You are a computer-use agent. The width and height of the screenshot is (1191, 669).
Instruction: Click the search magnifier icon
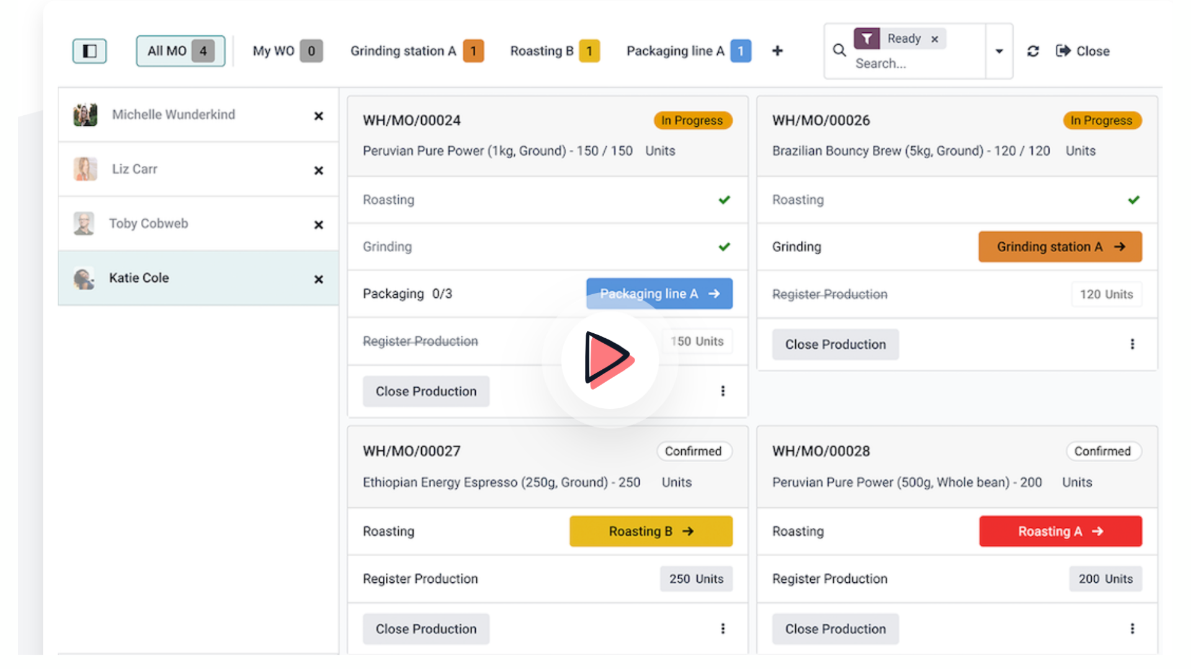click(839, 50)
